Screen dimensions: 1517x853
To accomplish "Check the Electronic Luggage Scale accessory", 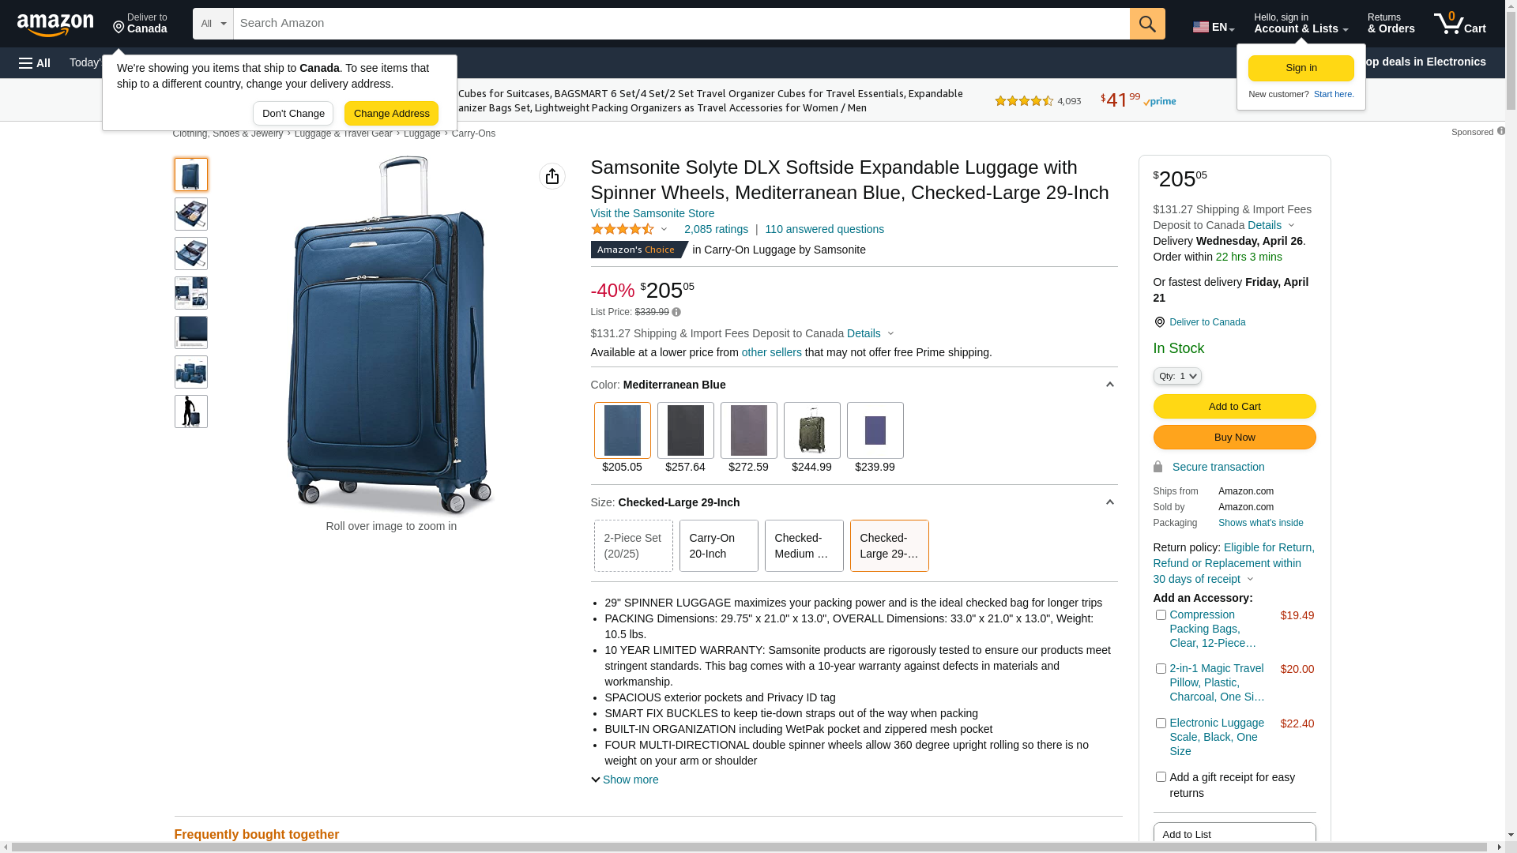I will [x=1161, y=723].
